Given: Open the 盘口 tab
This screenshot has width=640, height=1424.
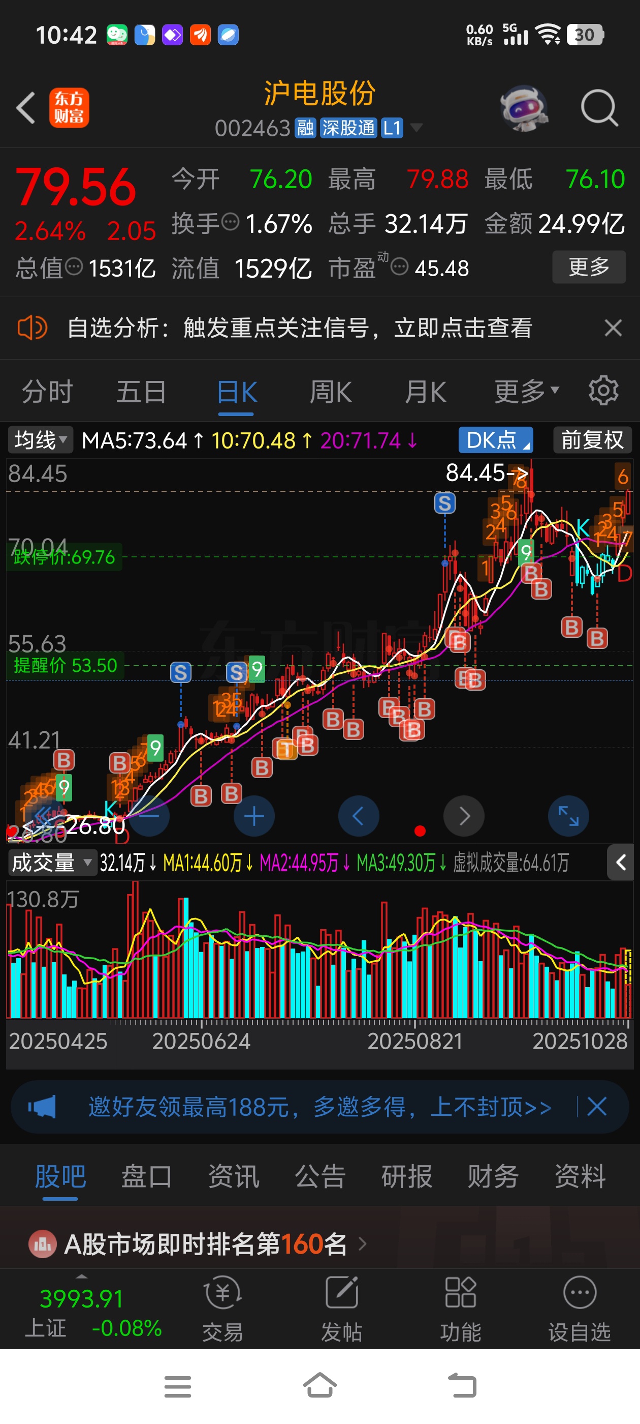Looking at the screenshot, I should click(146, 1176).
